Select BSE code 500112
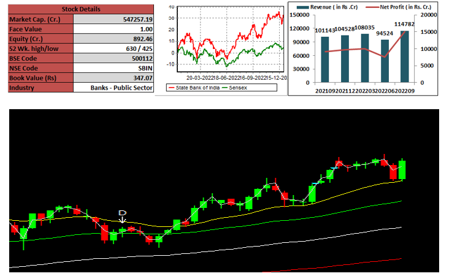Viewport: 460px width, 276px height. (x=142, y=58)
